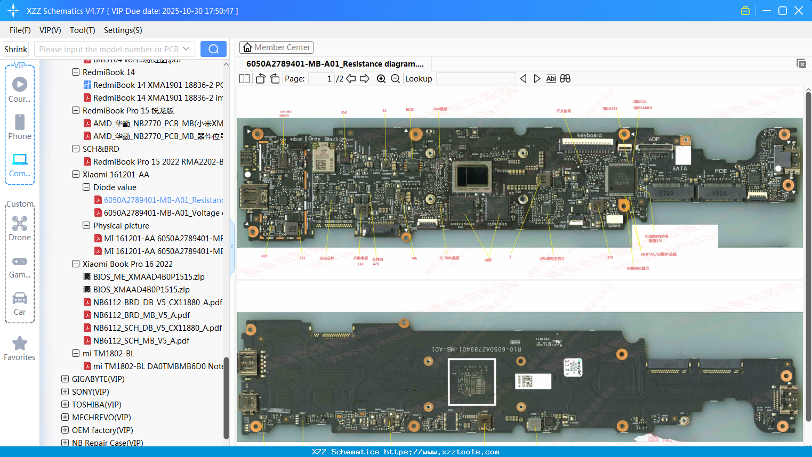
Task: Select the highlighted 6050A2789401-MB-A01_Resistance PDF
Action: [159, 200]
